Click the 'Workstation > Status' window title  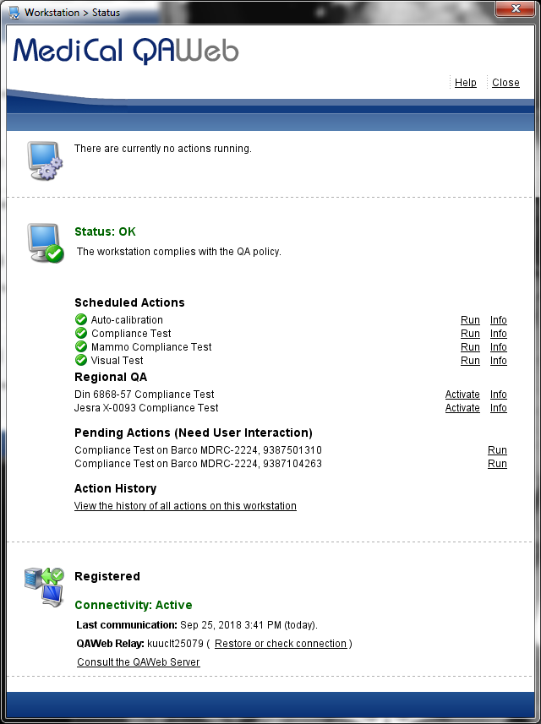[72, 13]
